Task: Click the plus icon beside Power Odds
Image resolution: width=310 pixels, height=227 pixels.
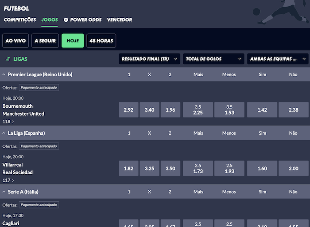Action: 66,20
